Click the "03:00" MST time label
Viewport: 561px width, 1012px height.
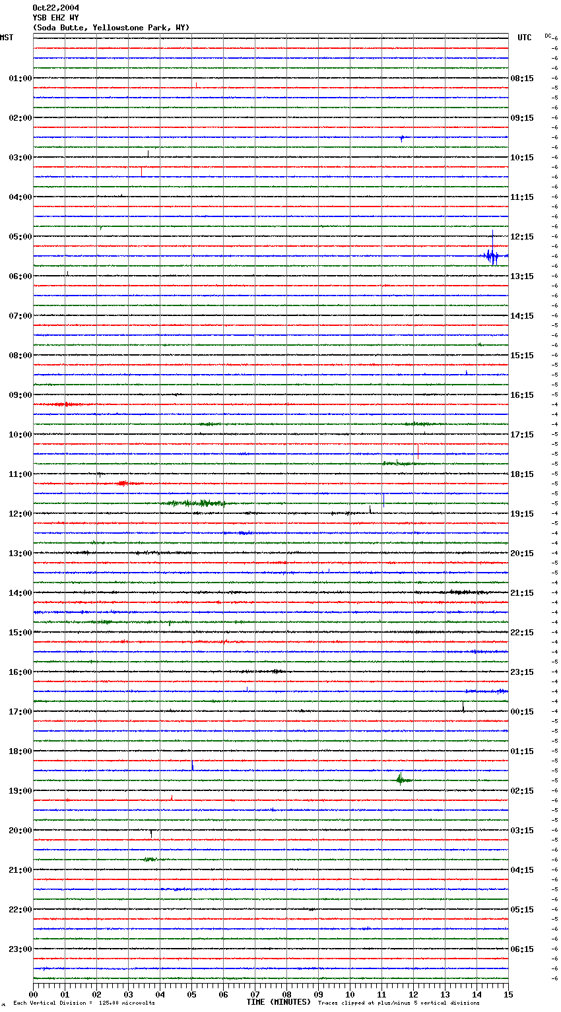click(x=20, y=158)
